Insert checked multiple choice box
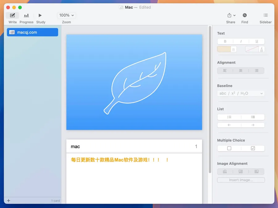 point(253,148)
